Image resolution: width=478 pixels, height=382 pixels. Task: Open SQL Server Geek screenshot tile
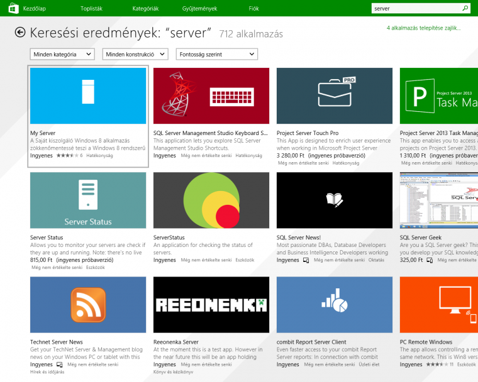coord(439,200)
